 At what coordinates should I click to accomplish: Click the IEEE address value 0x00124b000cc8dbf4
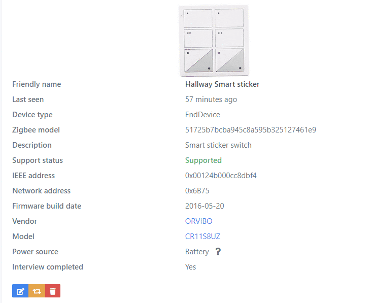pos(221,176)
